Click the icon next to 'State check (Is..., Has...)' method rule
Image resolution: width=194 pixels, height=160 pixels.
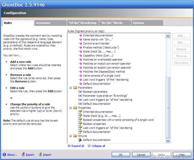click(x=80, y=52)
